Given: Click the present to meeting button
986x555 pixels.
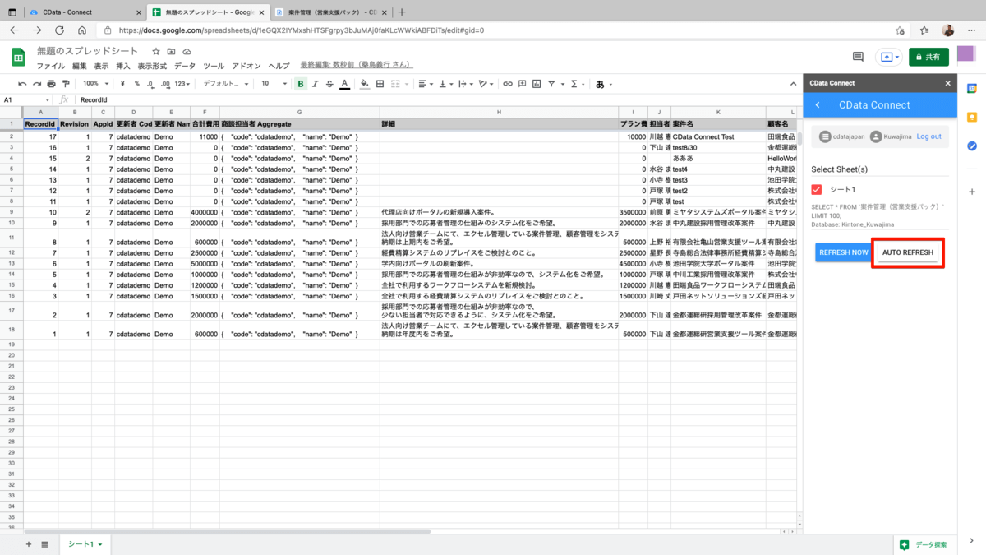Looking at the screenshot, I should [x=888, y=57].
